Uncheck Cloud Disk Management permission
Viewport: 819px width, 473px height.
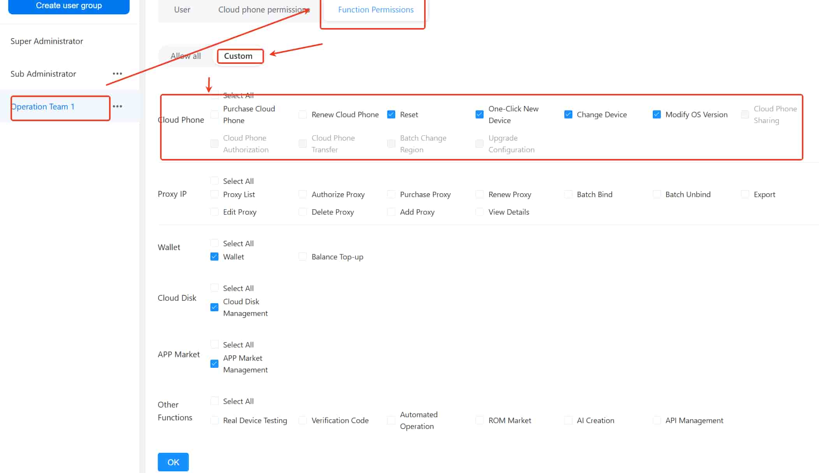(214, 307)
